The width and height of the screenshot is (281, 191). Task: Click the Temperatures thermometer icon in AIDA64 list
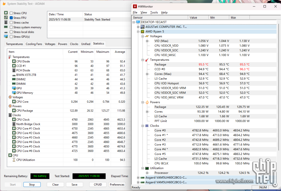(x=10, y=57)
